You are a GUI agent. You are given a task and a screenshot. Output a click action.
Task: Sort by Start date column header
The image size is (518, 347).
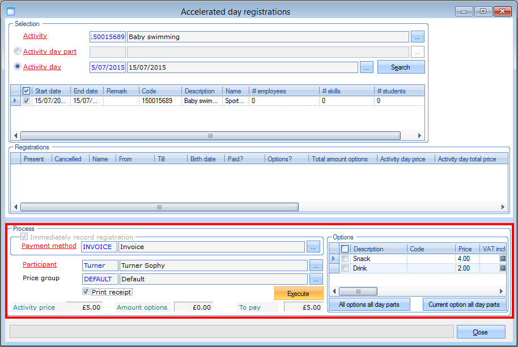[x=50, y=91]
